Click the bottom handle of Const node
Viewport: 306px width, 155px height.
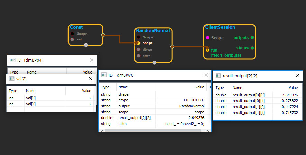86,45
